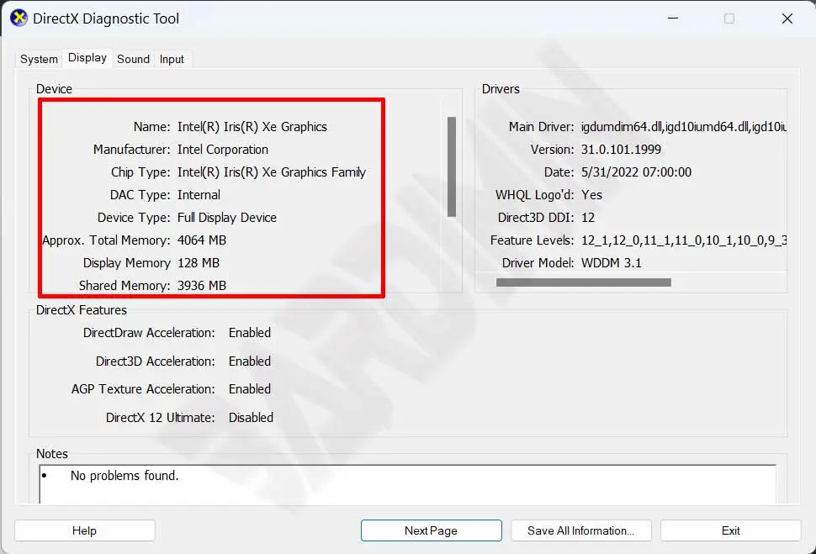The image size is (816, 554).
Task: Click the WHQL Logo'd value Yes
Action: coord(591,195)
